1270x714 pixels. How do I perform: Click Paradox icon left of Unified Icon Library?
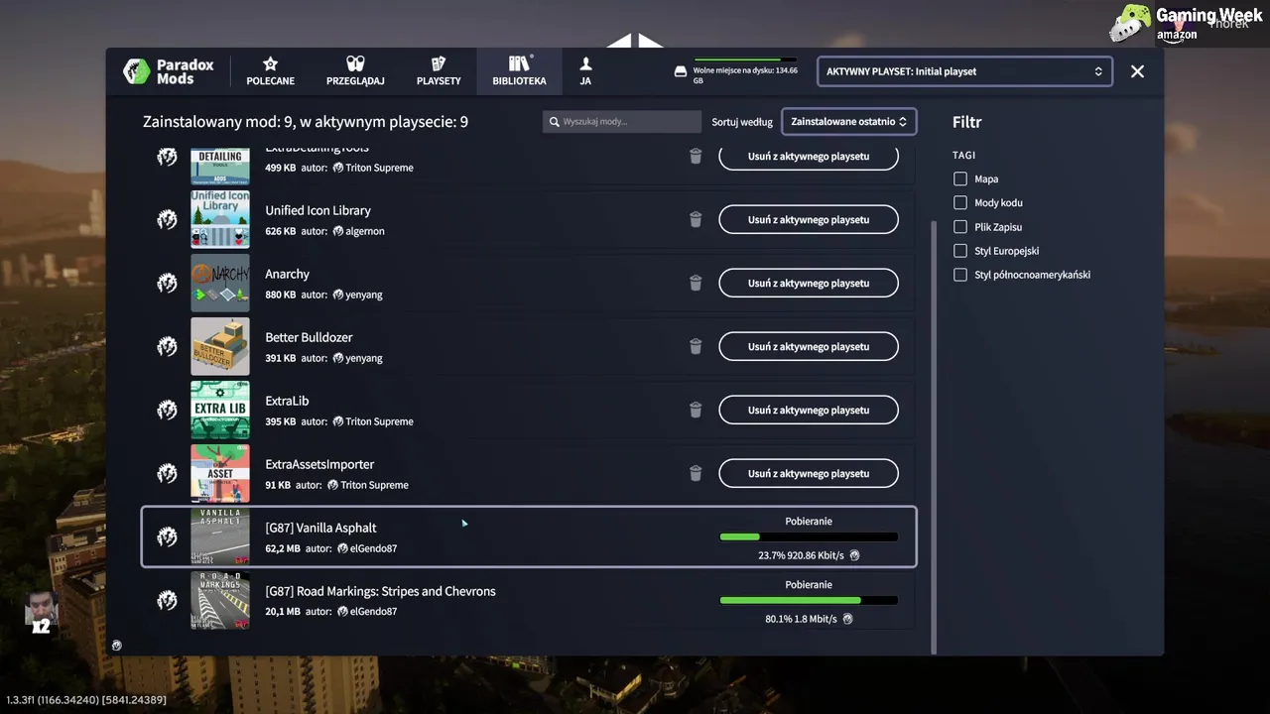point(167,219)
